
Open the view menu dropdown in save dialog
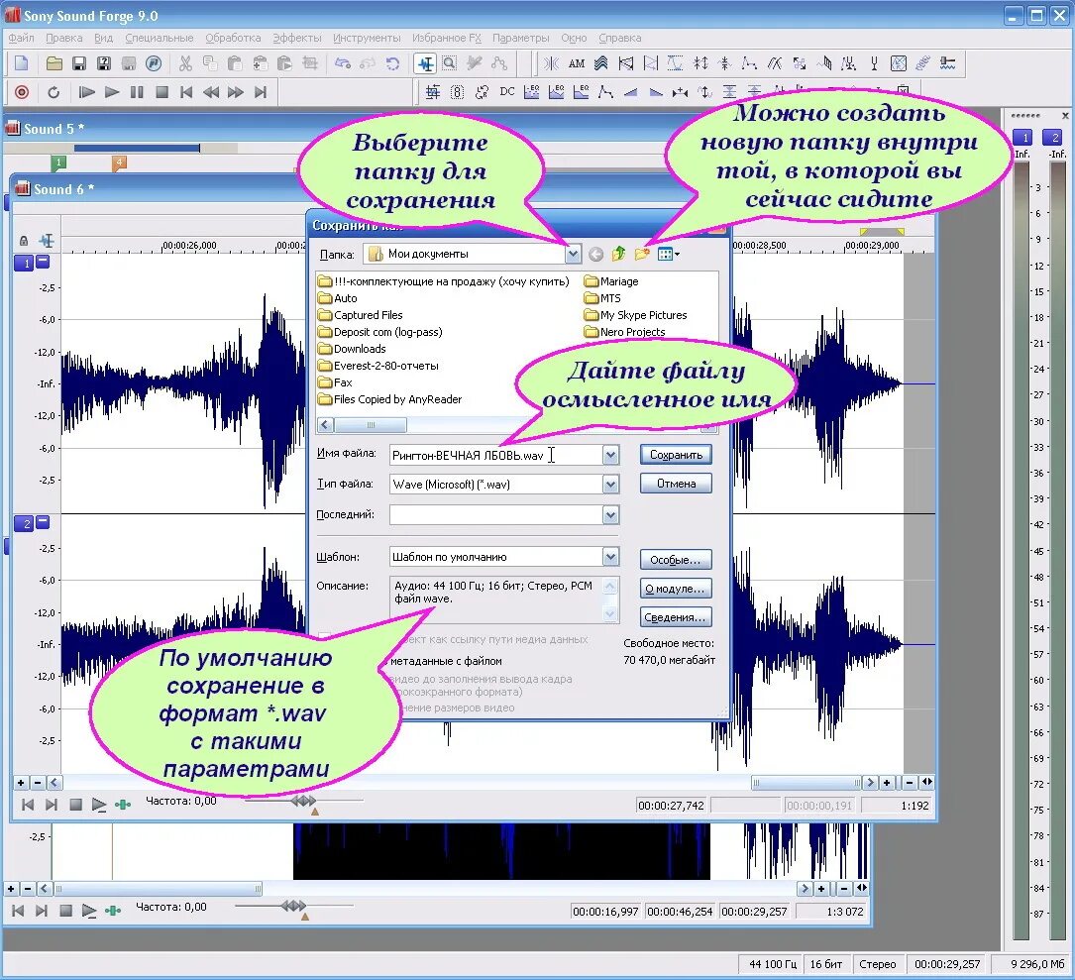669,255
